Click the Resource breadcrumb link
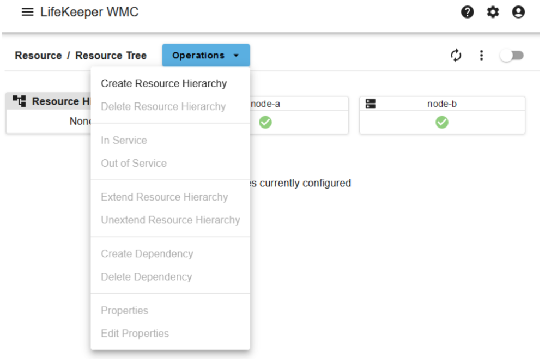Screen dimensions: 545x363 pyautogui.click(x=38, y=56)
